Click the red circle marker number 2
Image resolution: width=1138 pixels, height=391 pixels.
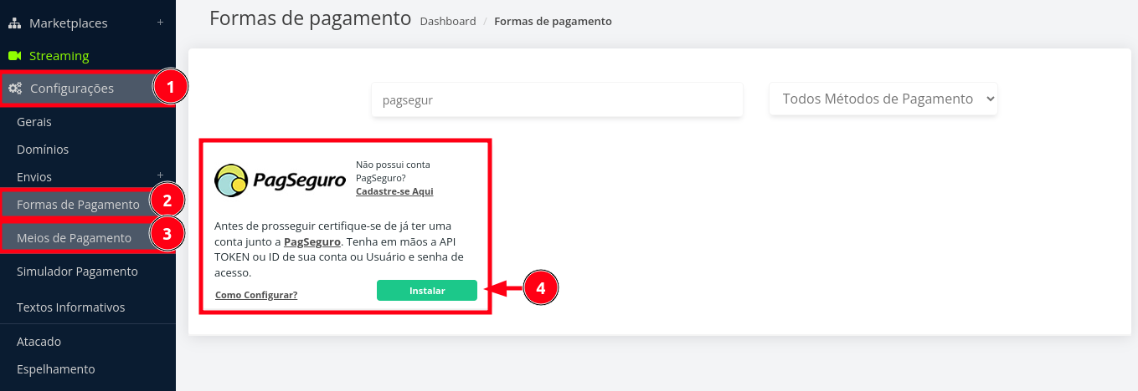167,201
